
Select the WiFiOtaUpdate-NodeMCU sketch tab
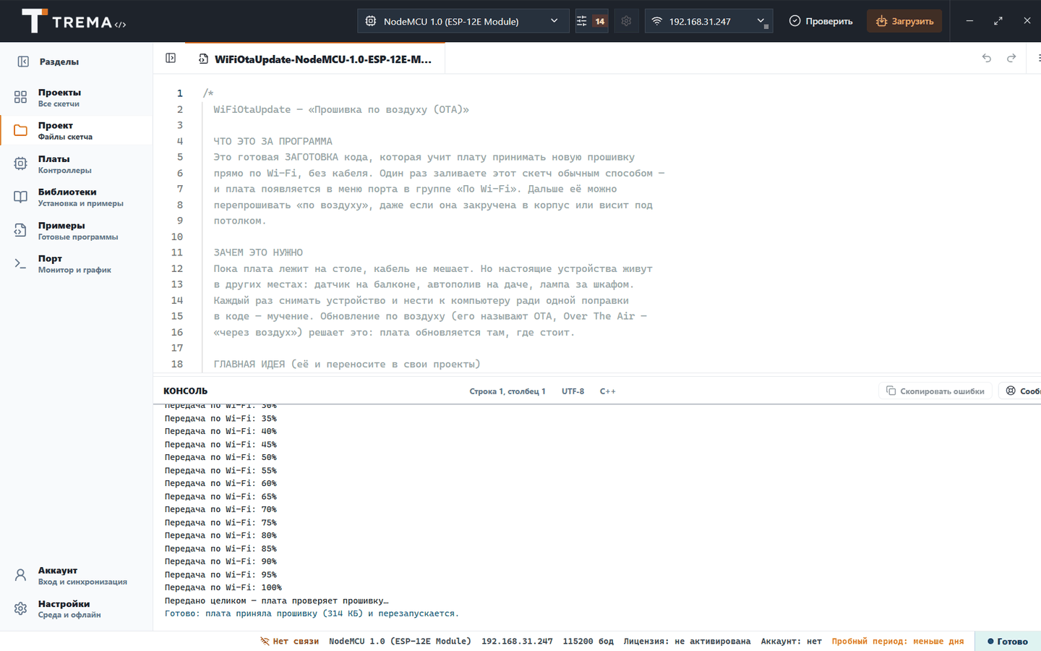[315, 59]
